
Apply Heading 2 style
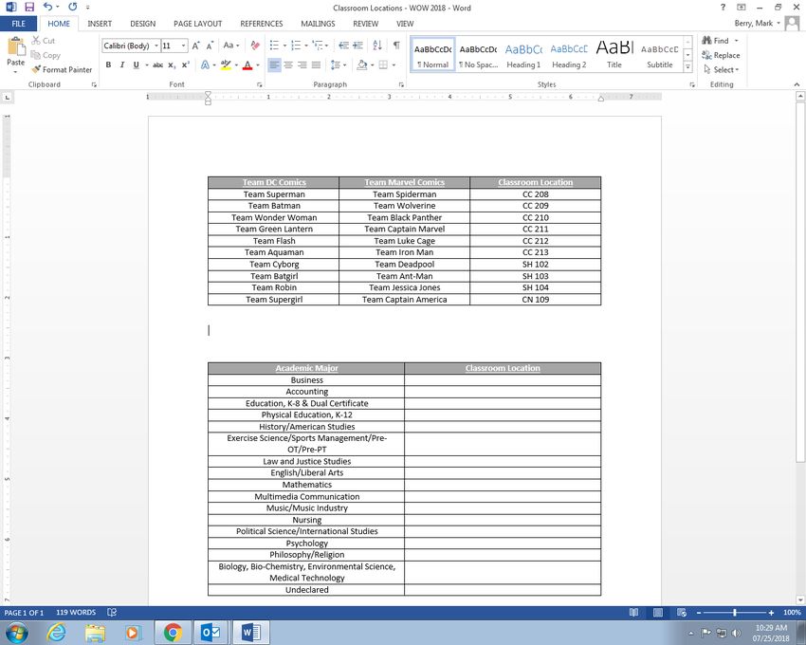pos(569,54)
